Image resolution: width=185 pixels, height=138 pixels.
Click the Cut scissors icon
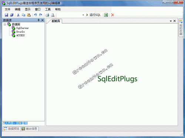(x=18, y=15)
